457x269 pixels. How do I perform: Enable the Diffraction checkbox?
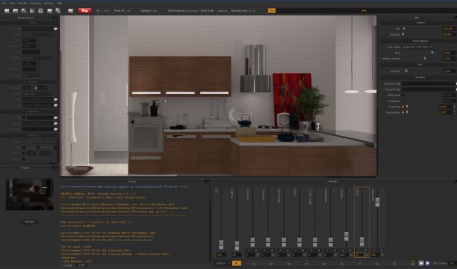(403, 95)
